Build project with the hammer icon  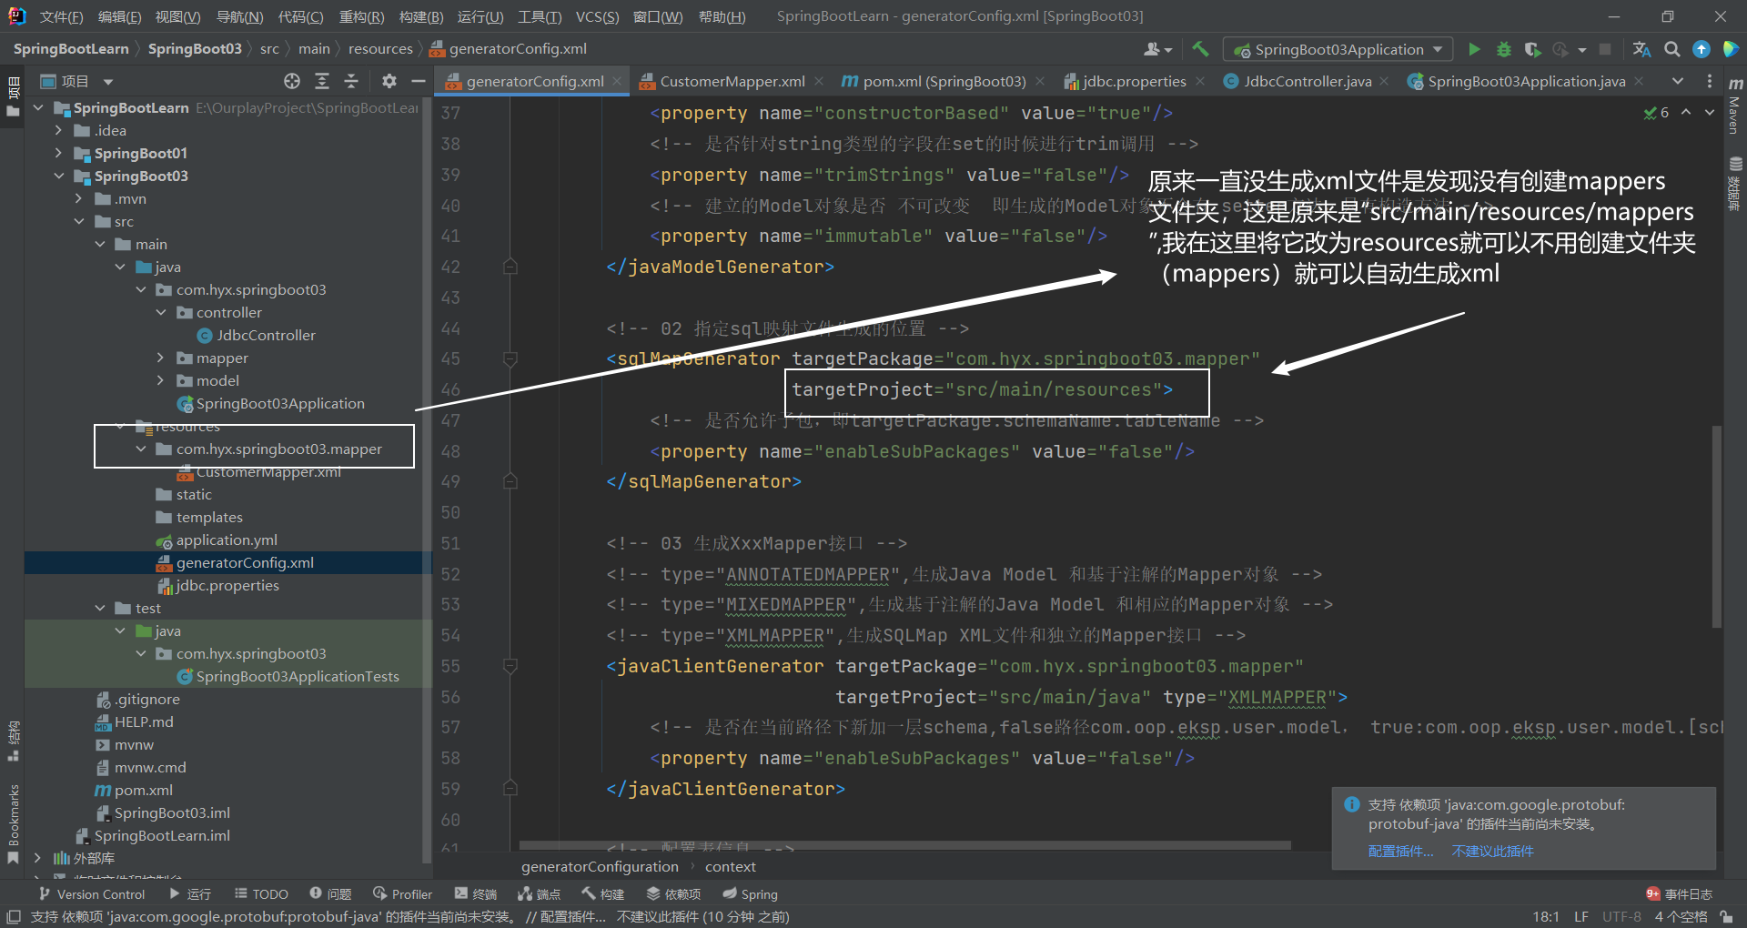click(x=1200, y=49)
